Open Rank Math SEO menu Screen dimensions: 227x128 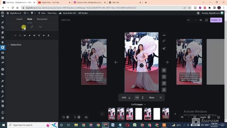pyautogui.click(x=67, y=13)
